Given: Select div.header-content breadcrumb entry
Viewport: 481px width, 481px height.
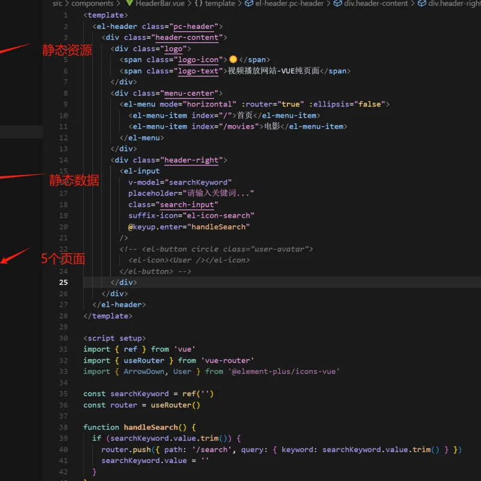Looking at the screenshot, I should (x=376, y=4).
